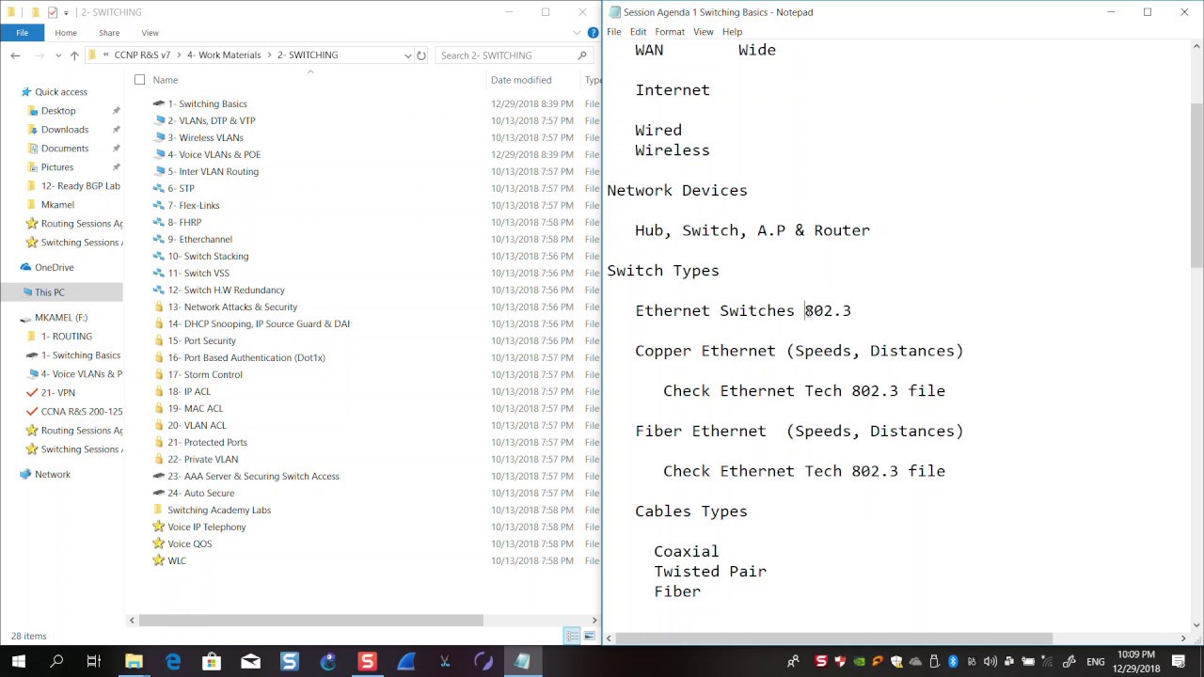The image size is (1204, 677).
Task: Select OneDrive in the navigation pane
Action: point(54,268)
